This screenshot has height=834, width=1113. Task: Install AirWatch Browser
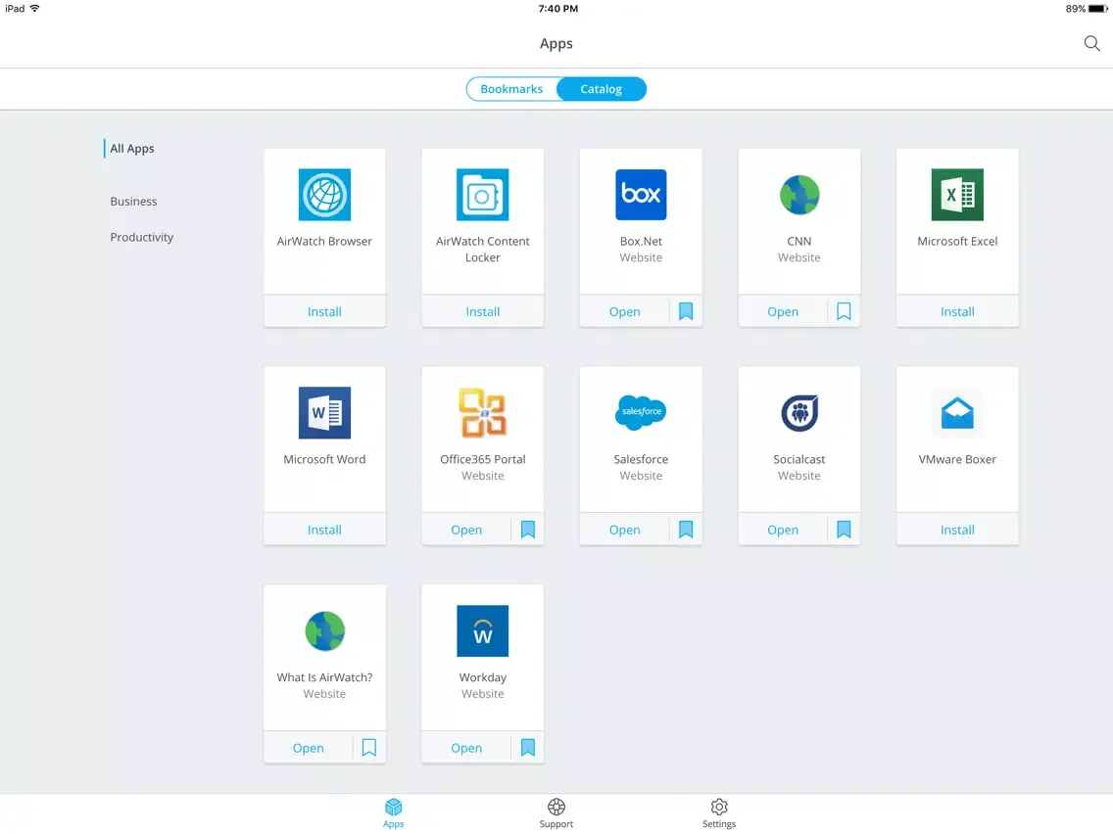pos(324,311)
